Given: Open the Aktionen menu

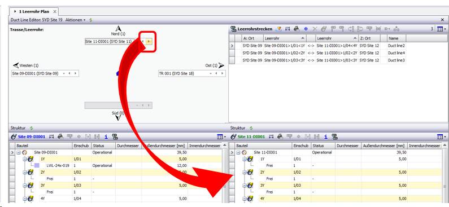Looking at the screenshot, I should [x=75, y=20].
